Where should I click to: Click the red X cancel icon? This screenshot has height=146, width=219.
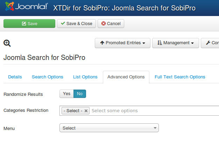(104, 23)
